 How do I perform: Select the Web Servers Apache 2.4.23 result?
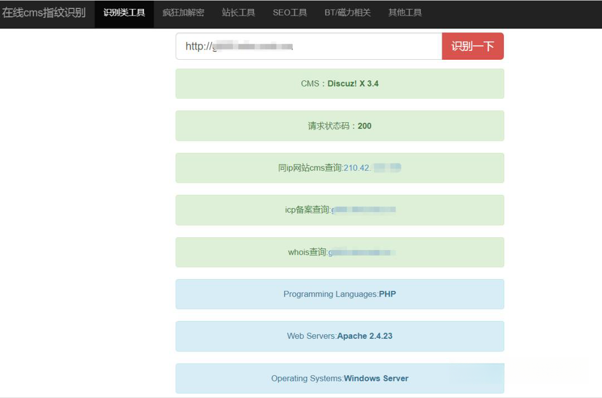coord(340,336)
